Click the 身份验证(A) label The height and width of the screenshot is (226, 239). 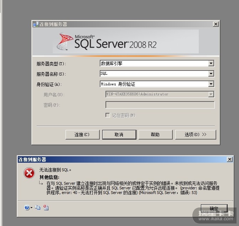point(49,84)
